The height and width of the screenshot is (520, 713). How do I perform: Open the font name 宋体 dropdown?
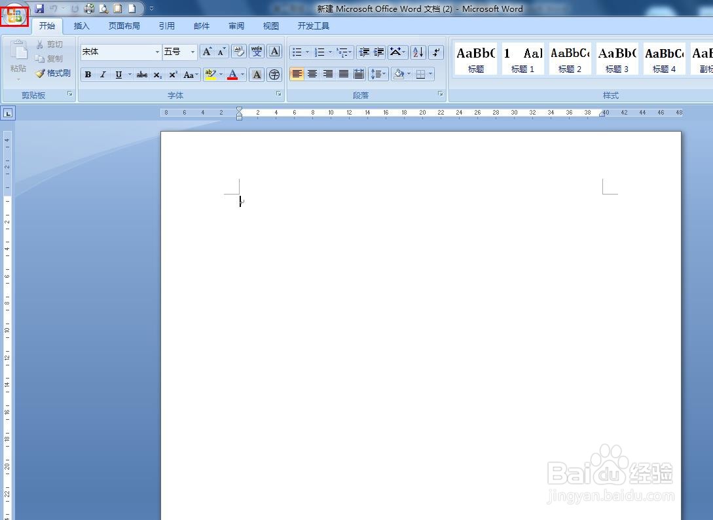157,52
